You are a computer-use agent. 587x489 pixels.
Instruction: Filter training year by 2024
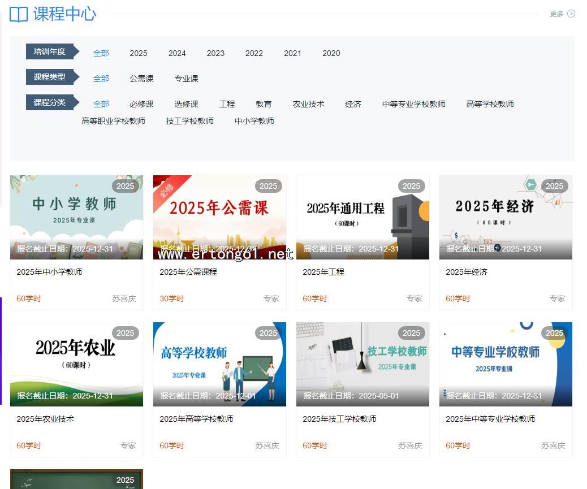point(177,53)
